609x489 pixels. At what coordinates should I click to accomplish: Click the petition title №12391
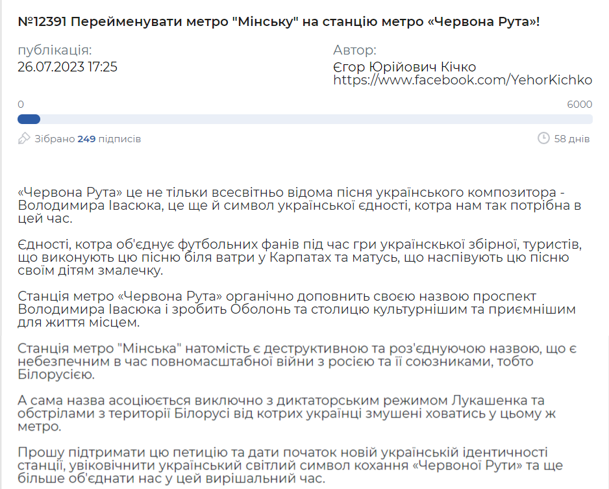click(279, 21)
